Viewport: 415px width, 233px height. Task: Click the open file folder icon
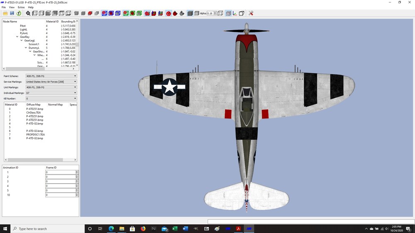[5, 13]
